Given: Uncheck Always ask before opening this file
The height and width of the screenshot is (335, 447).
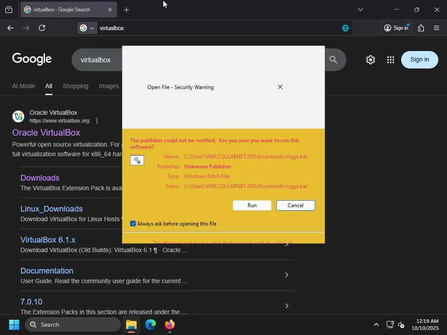Looking at the screenshot, I should tap(133, 224).
